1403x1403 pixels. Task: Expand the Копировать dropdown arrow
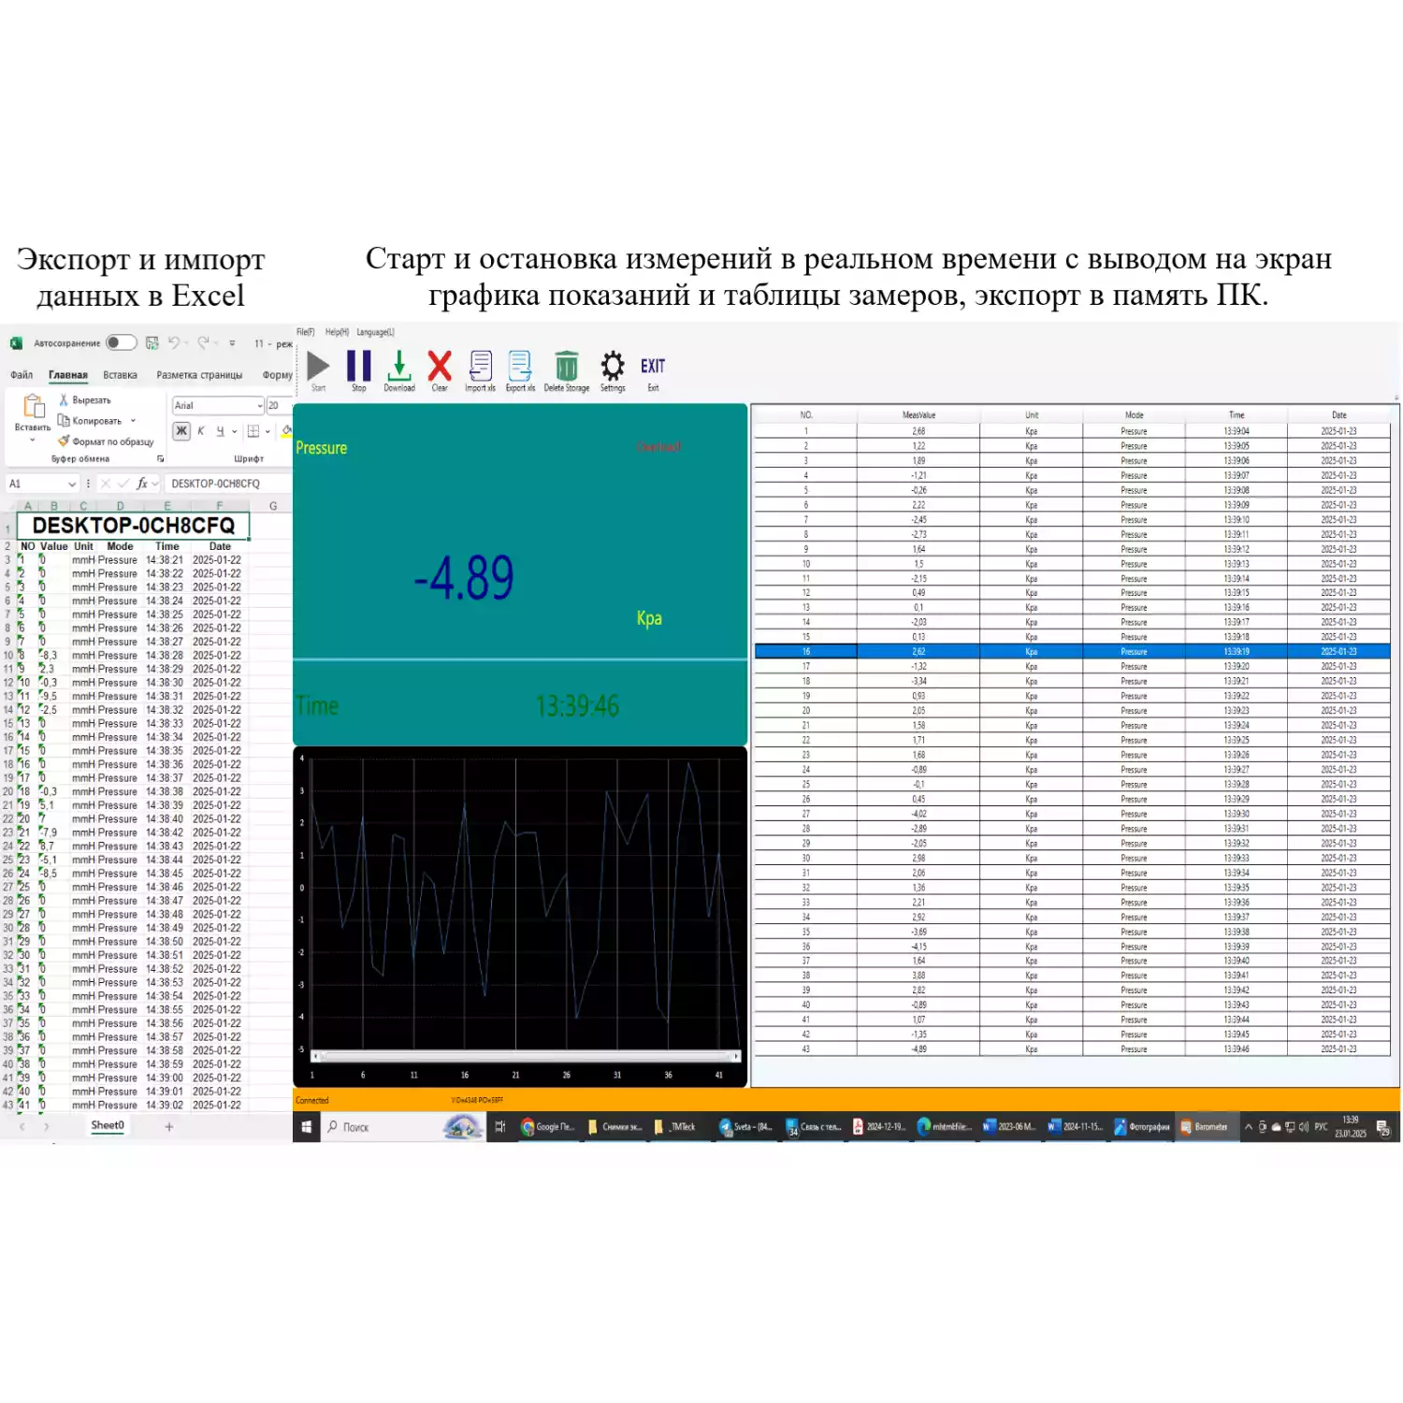click(x=134, y=421)
